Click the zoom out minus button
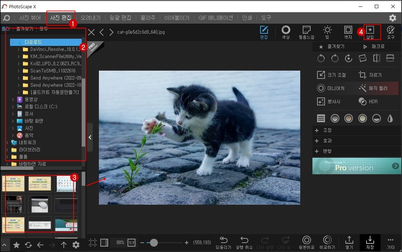This screenshot has width=402, height=252. pyautogui.click(x=142, y=243)
